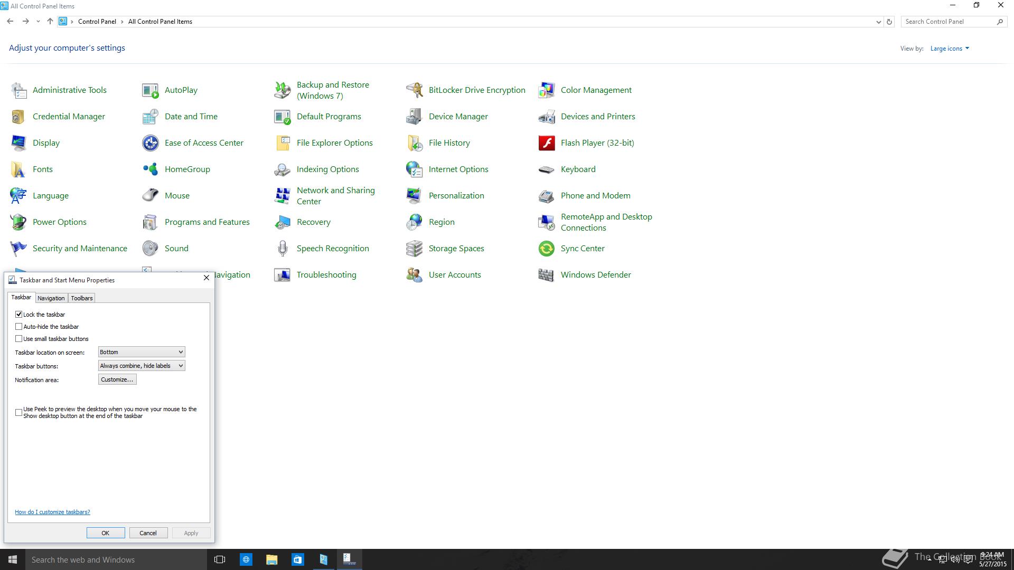
Task: Open View by Large icons dropdown
Action: pyautogui.click(x=950, y=49)
